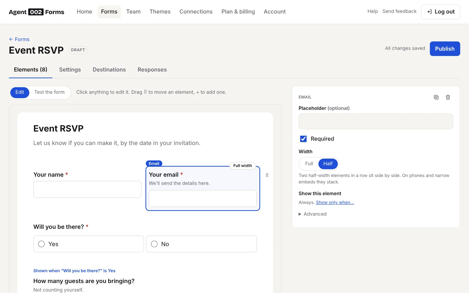Click the Event RSVP form heading in preview
The image size is (469, 293).
(x=58, y=129)
